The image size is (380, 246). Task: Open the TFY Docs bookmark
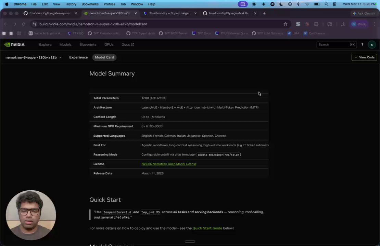(201, 33)
